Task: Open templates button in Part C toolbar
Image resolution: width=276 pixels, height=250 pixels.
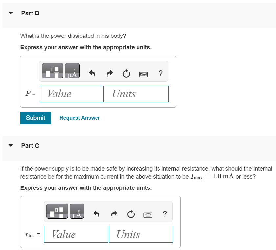Action: coord(57,211)
